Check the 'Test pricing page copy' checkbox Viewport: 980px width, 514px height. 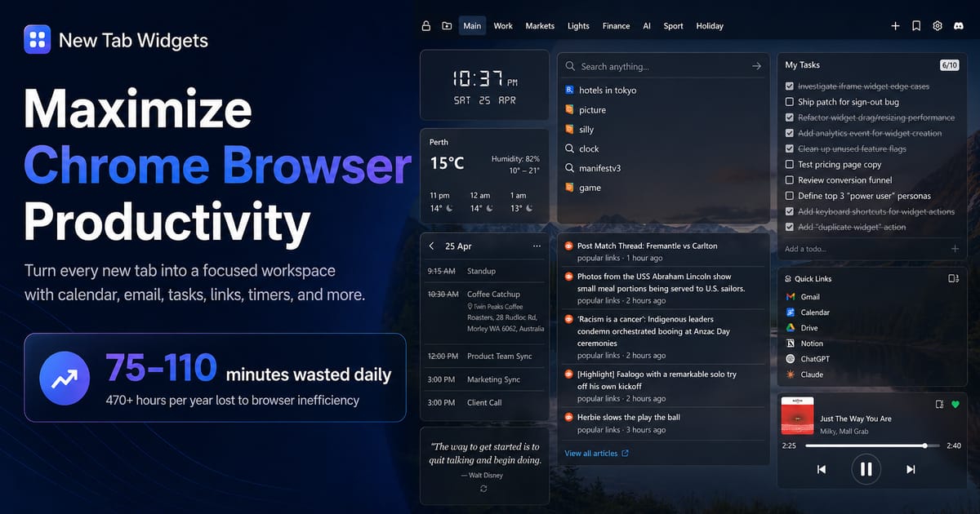(790, 165)
